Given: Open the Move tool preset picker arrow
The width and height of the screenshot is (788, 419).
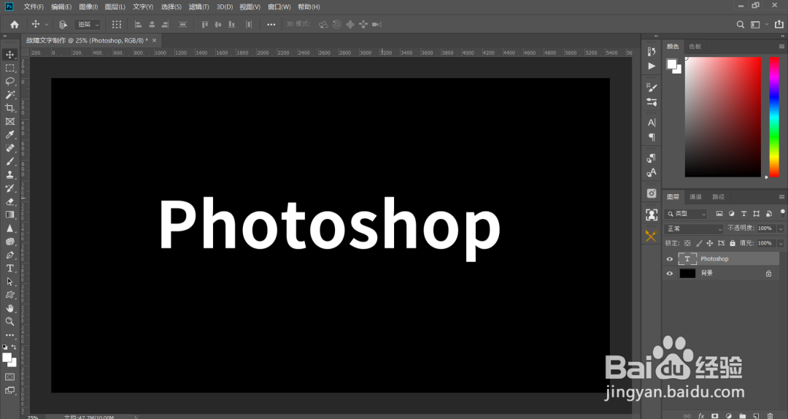Looking at the screenshot, I should 47,24.
